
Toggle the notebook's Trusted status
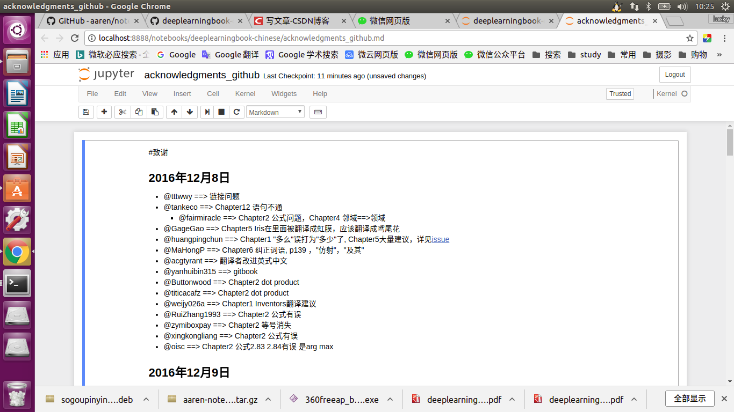tap(620, 93)
